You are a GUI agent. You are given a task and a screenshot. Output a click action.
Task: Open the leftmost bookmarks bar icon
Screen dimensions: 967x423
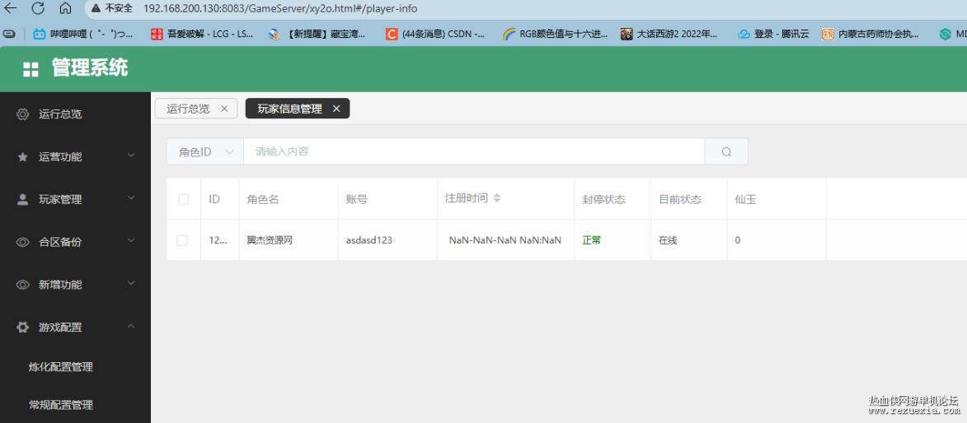click(x=9, y=34)
